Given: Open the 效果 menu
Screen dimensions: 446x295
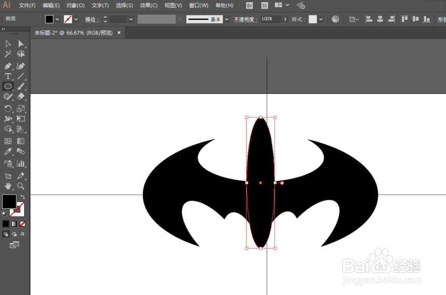Looking at the screenshot, I should coord(148,5).
